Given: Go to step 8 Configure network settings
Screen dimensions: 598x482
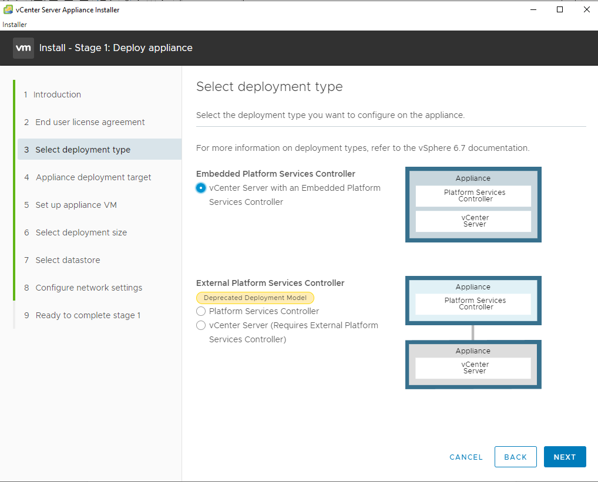Looking at the screenshot, I should [83, 288].
